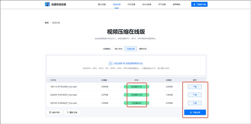Screen dimensions: 251x124
Task: Click the 已压缩59.5% progress bar
Action: pos(137,87)
